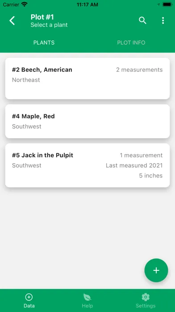The width and height of the screenshot is (175, 312).
Task: Tap the Plot #1 title text
Action: [x=42, y=17]
